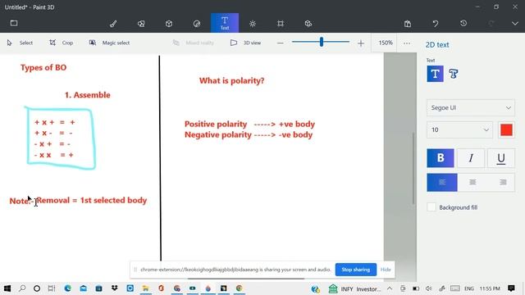Show hidden system tray icons
Image resolution: width=525 pixels, height=295 pixels.
(390, 288)
